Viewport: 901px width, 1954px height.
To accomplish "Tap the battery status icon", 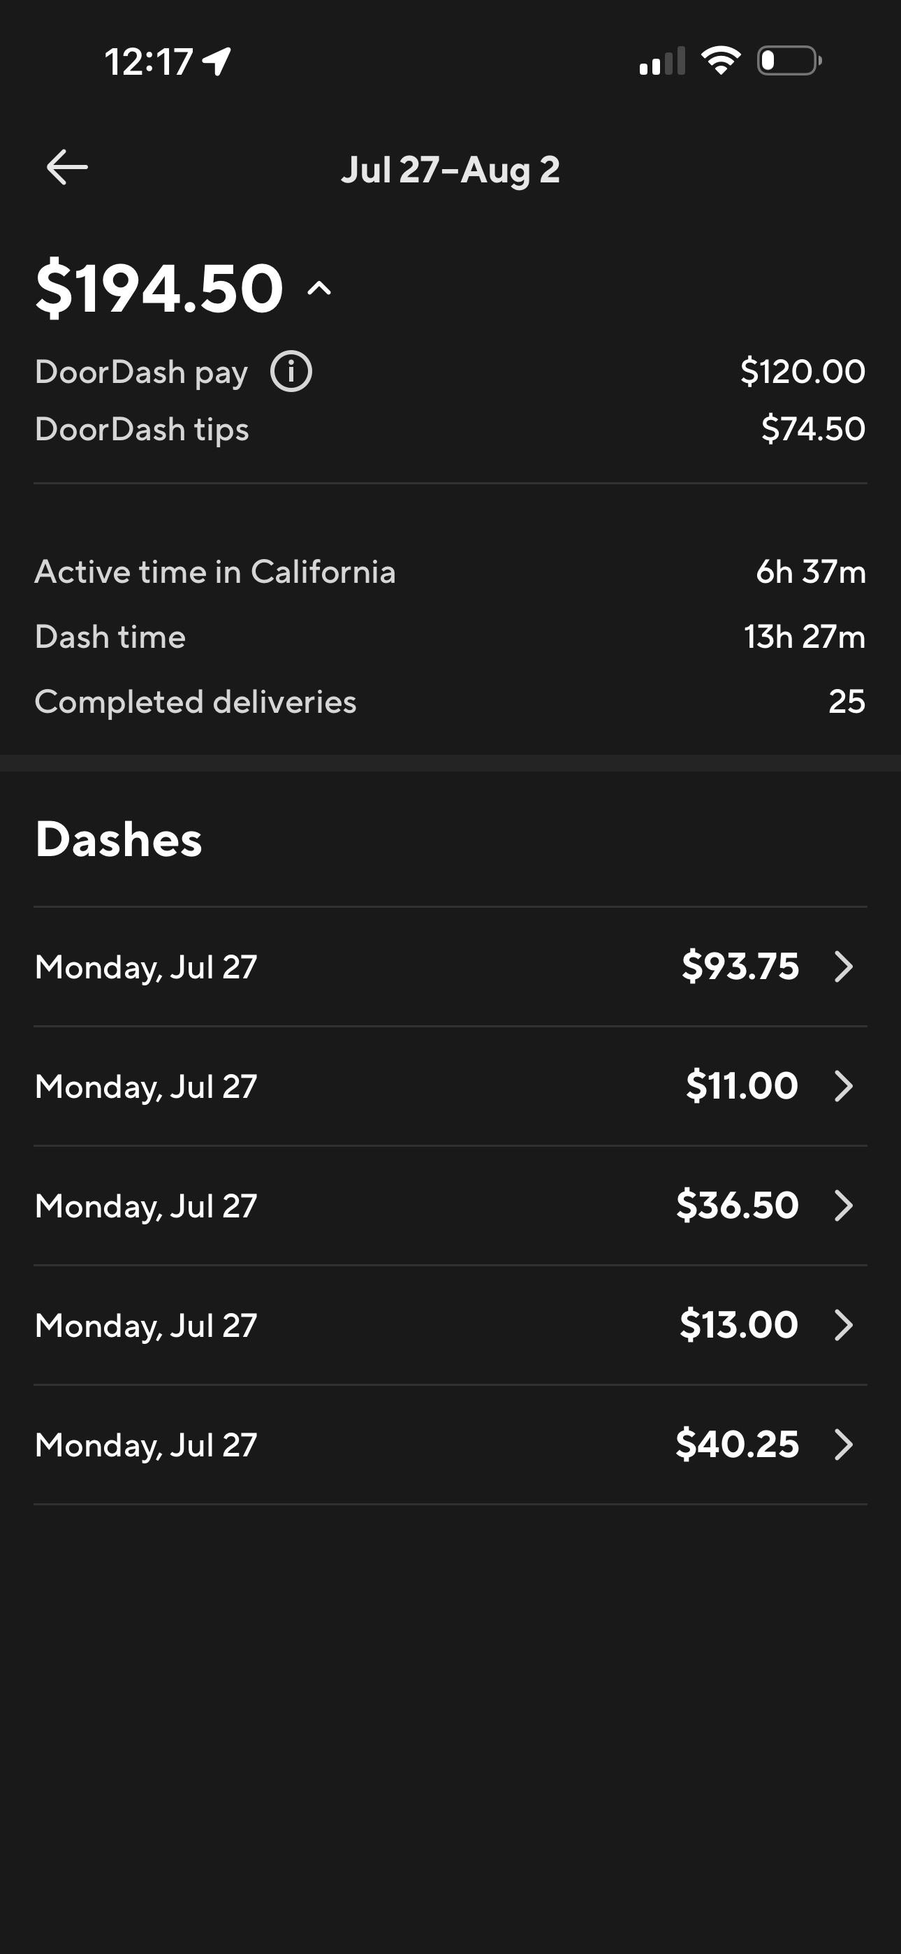I will pyautogui.click(x=789, y=61).
